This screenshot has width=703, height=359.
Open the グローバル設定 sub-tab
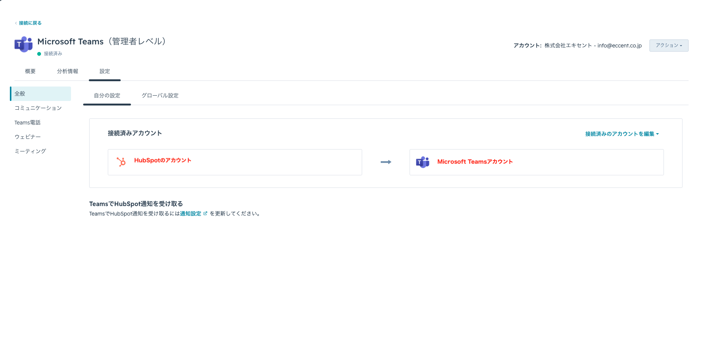click(160, 96)
